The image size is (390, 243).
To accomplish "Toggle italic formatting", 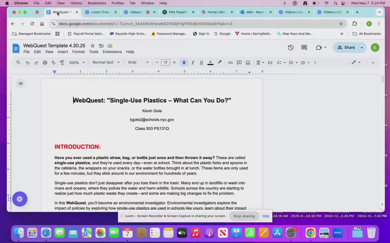I will click(x=193, y=62).
